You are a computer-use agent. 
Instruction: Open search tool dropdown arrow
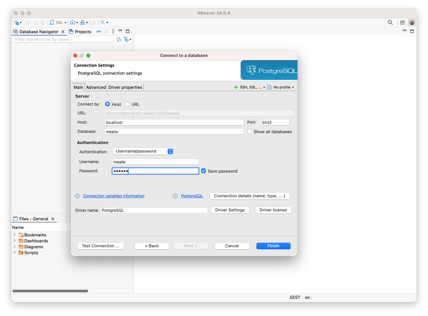pos(107,23)
